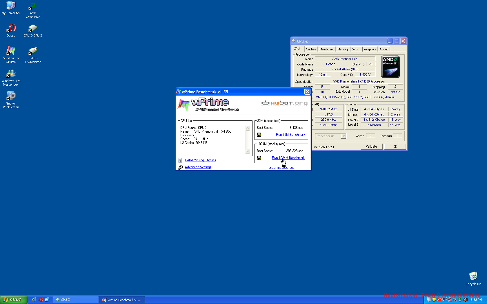Viewport: 487px width, 304px height.
Task: Click the Safely Remove Hardware tray icon
Action: coord(460,300)
